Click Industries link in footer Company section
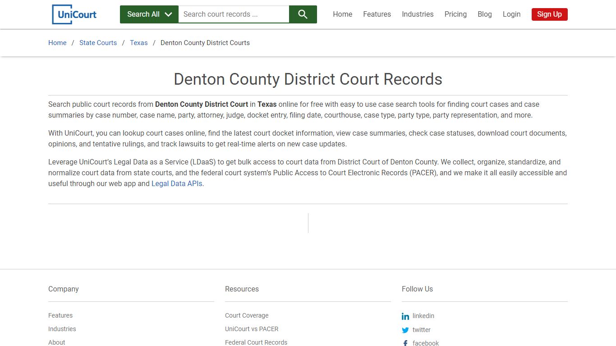 point(62,329)
